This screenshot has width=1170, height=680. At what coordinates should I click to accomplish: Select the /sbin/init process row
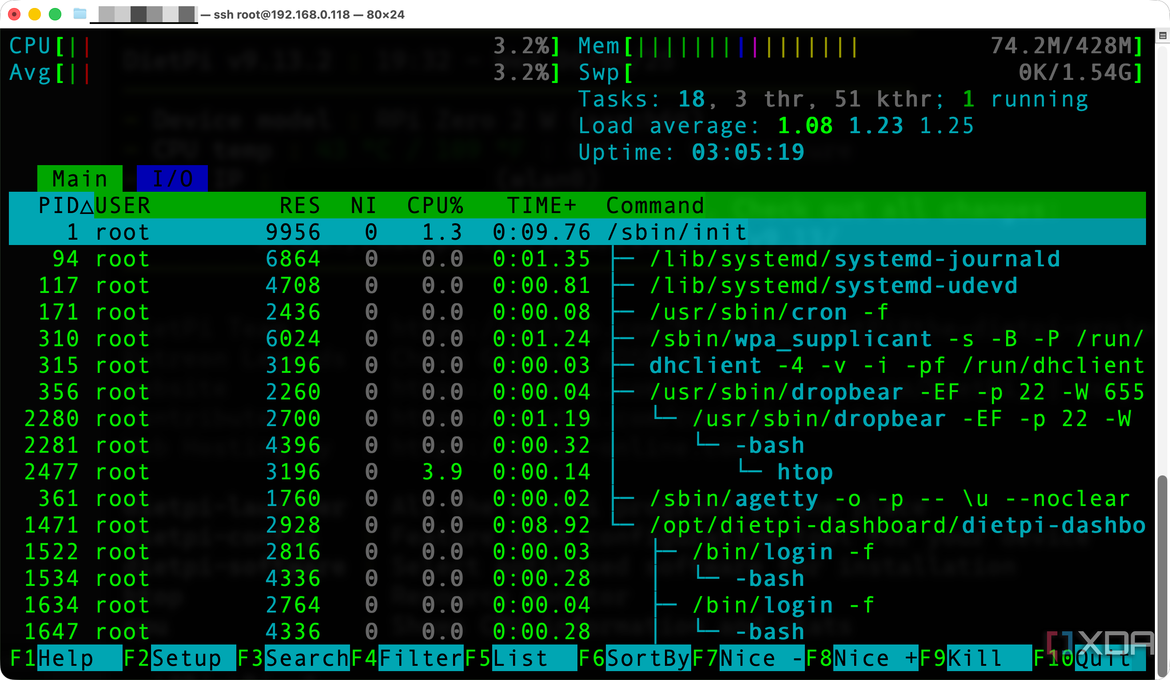pyautogui.click(x=577, y=232)
